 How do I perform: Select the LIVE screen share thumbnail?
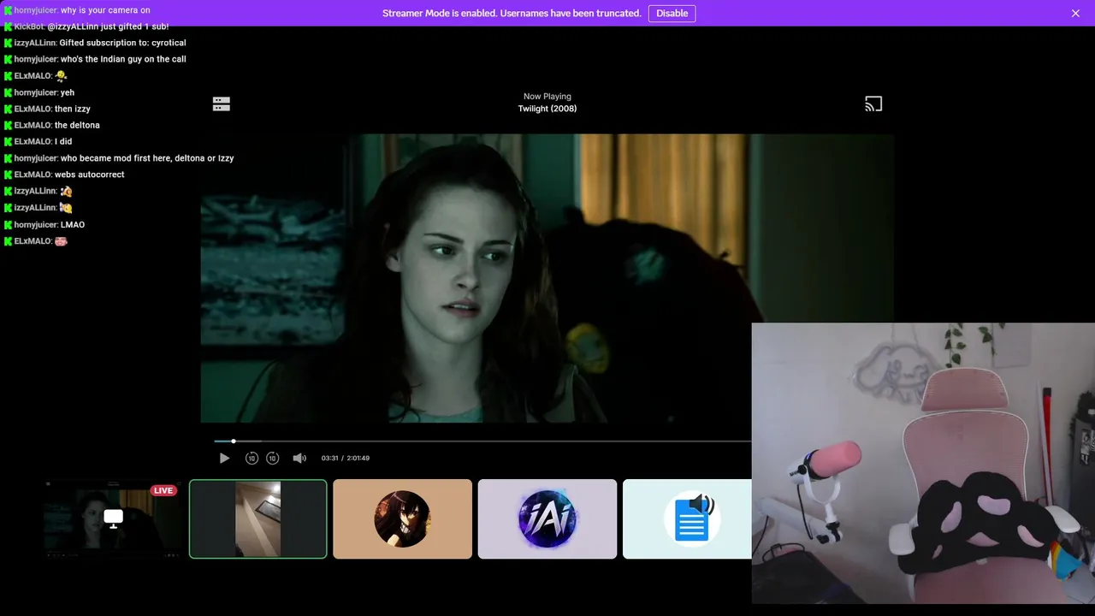coord(113,519)
